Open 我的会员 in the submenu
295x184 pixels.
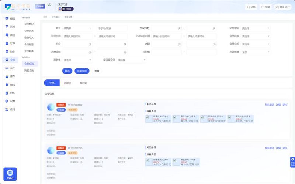pyautogui.click(x=29, y=71)
